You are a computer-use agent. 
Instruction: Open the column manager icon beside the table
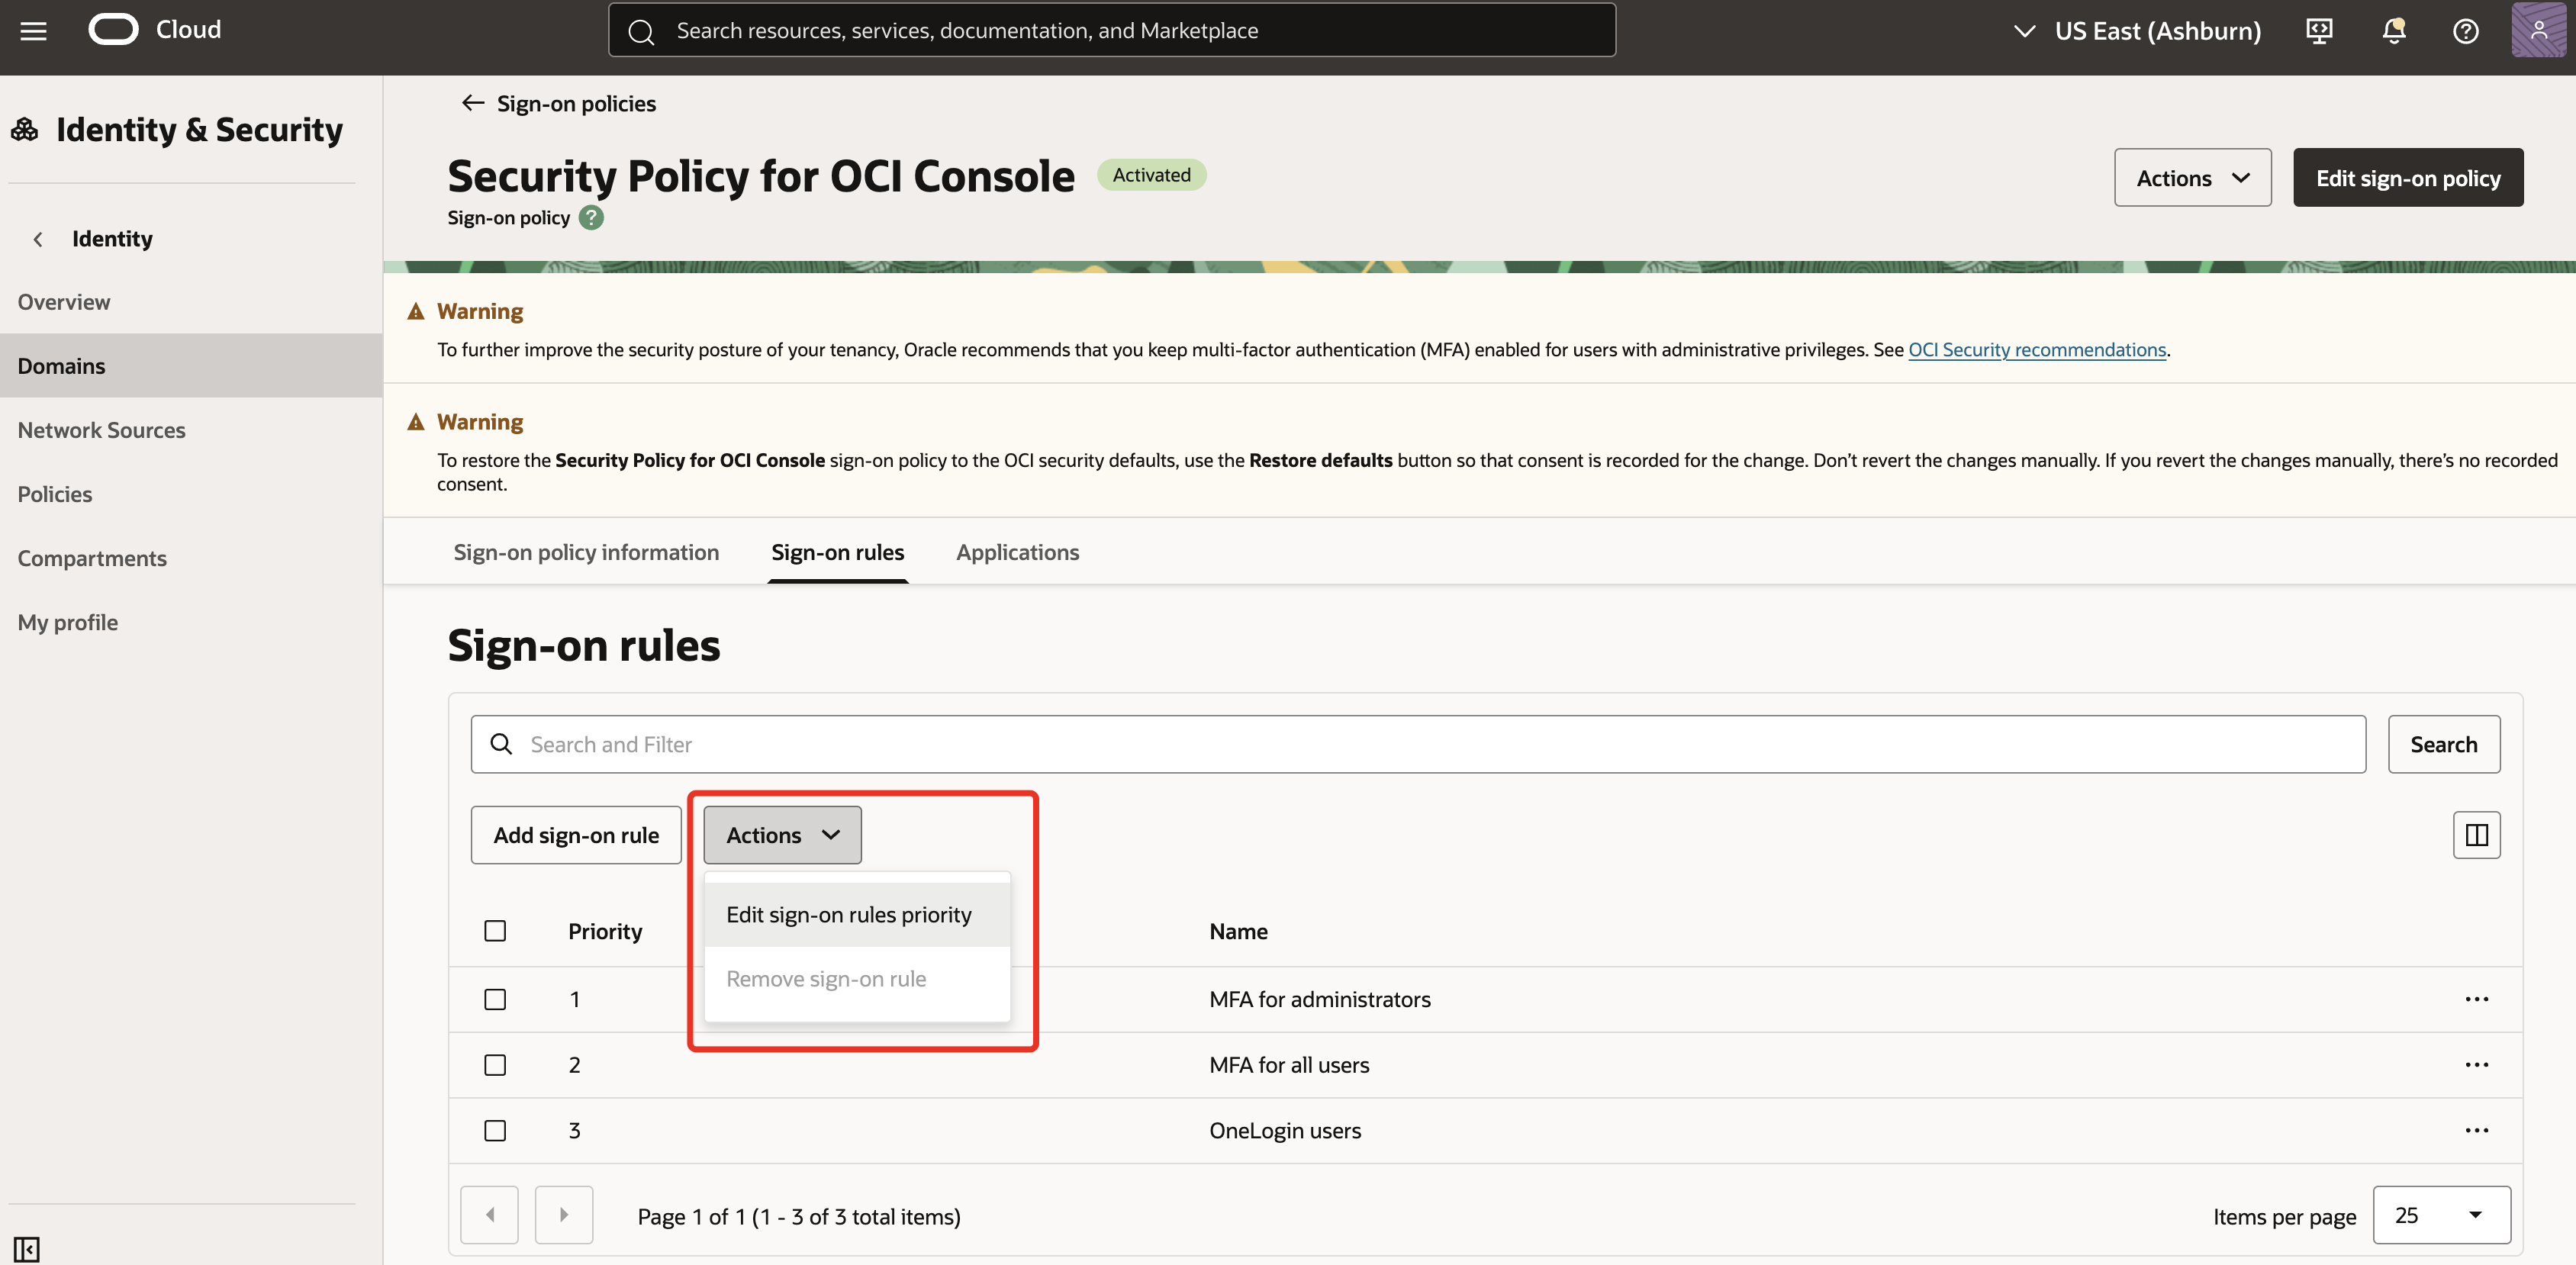(x=2476, y=834)
